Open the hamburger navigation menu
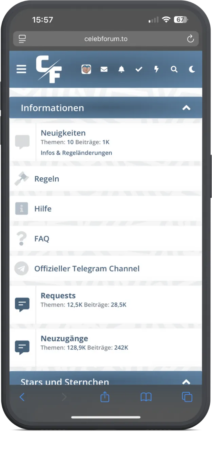Image resolution: width=212 pixels, height=460 pixels. (x=21, y=69)
